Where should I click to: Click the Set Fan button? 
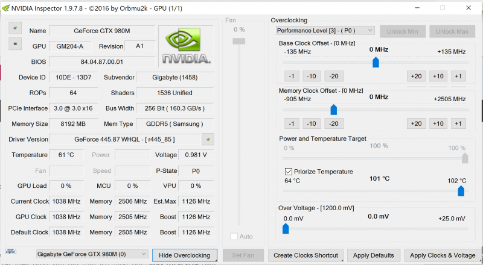(x=243, y=255)
